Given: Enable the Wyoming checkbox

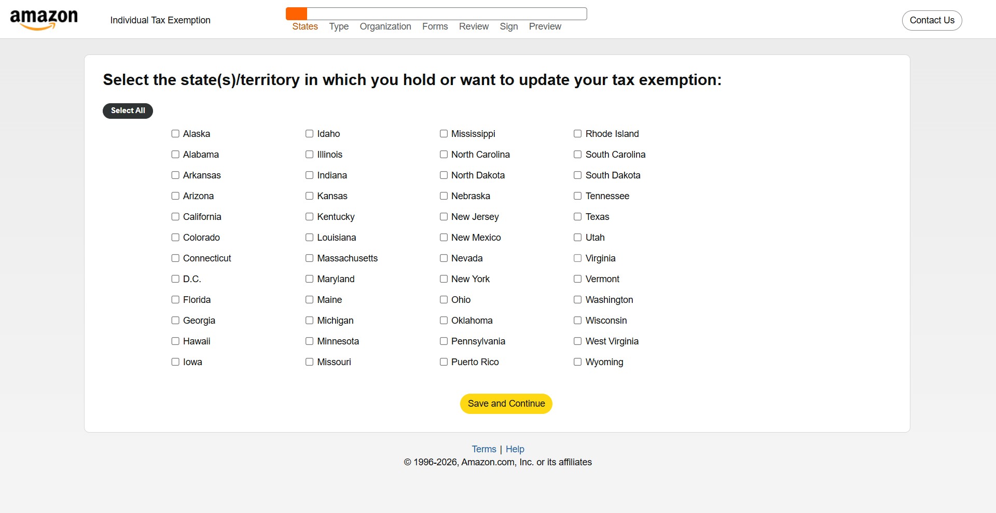Looking at the screenshot, I should (x=577, y=362).
